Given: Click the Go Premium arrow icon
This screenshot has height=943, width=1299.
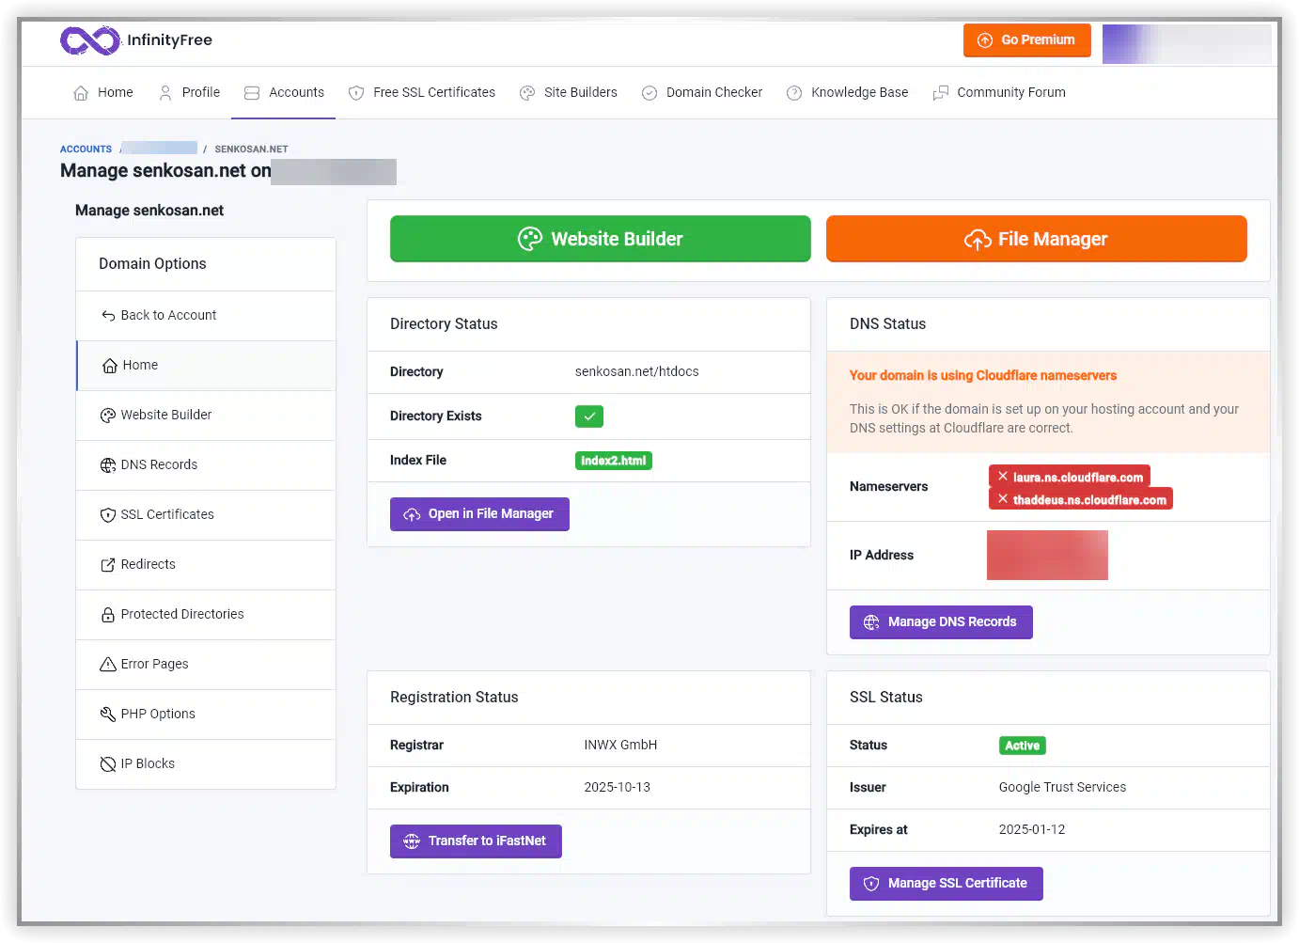Looking at the screenshot, I should click(985, 40).
